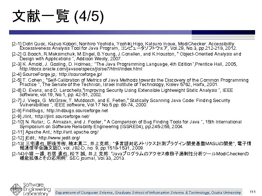This screenshot has height=196, width=262.
Task: Open the http://sourceforge.jp/ link
Action: [x=80, y=74]
